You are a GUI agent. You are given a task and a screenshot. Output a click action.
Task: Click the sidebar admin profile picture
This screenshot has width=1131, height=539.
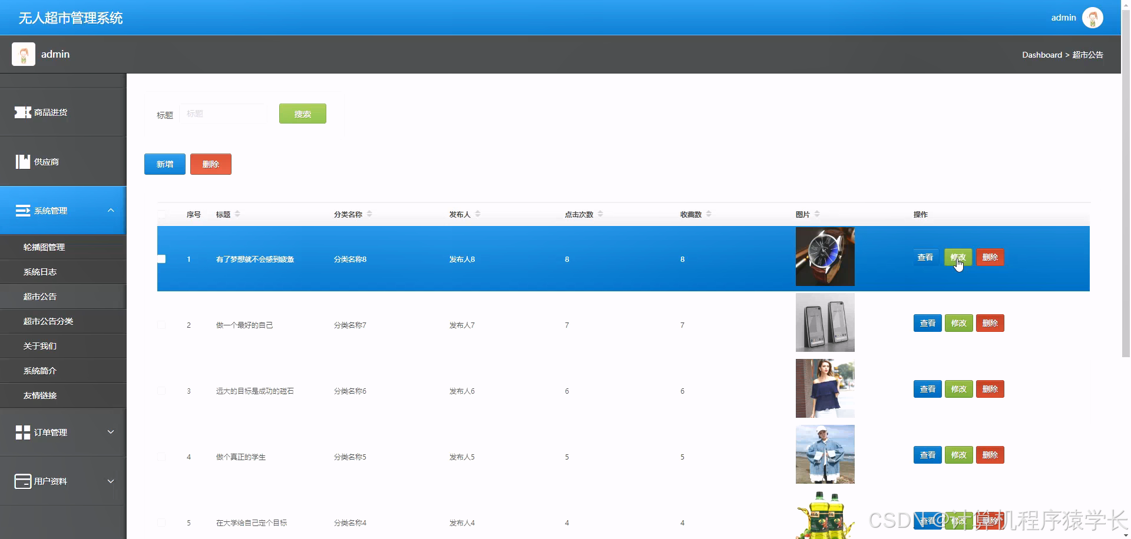24,54
